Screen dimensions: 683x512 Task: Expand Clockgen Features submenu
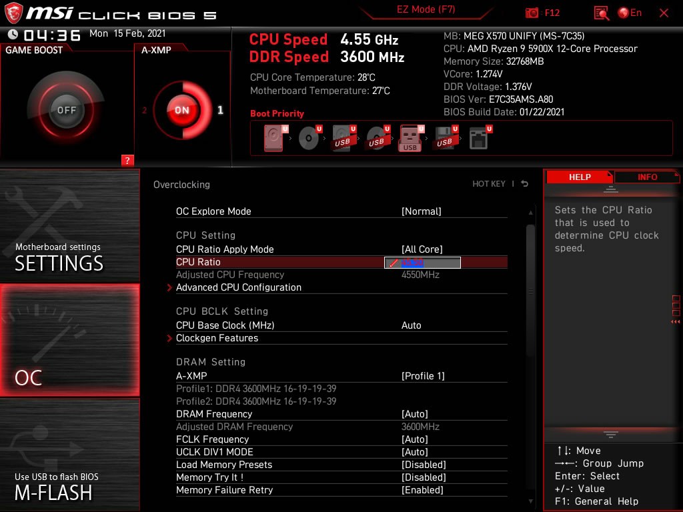217,338
